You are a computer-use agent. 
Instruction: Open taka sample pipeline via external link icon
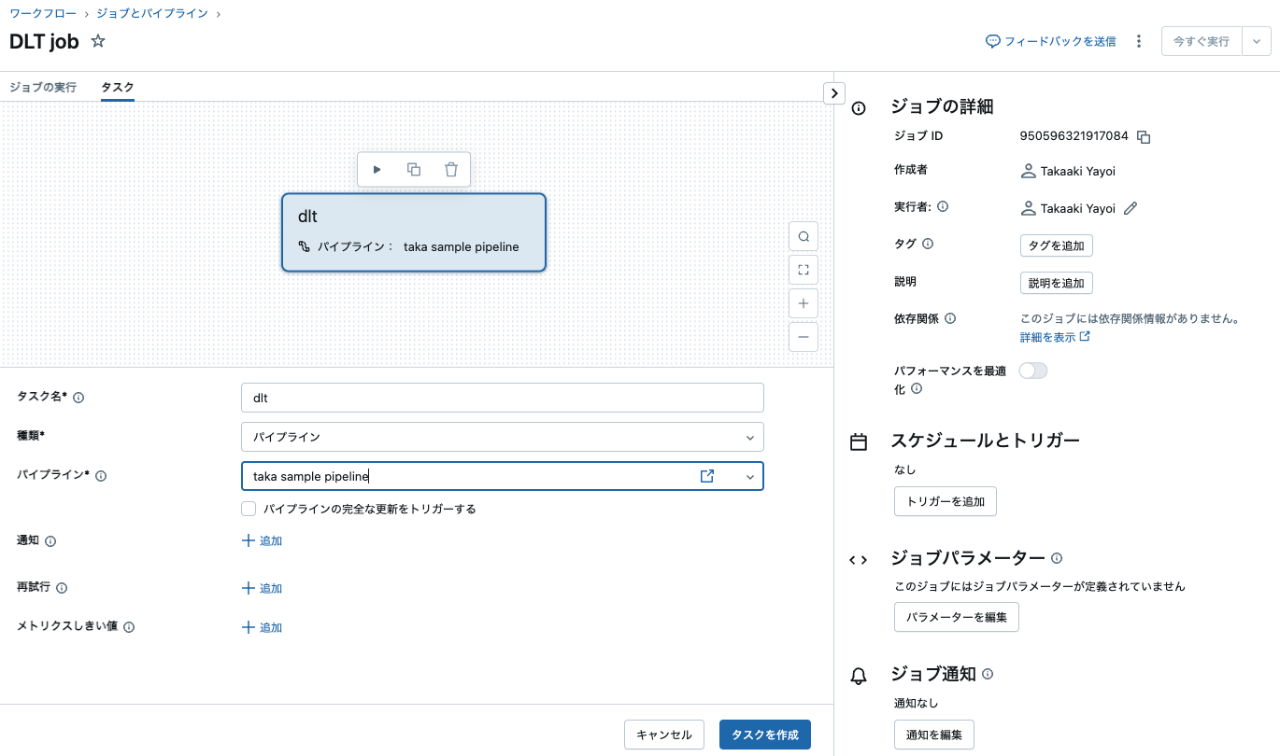click(707, 476)
